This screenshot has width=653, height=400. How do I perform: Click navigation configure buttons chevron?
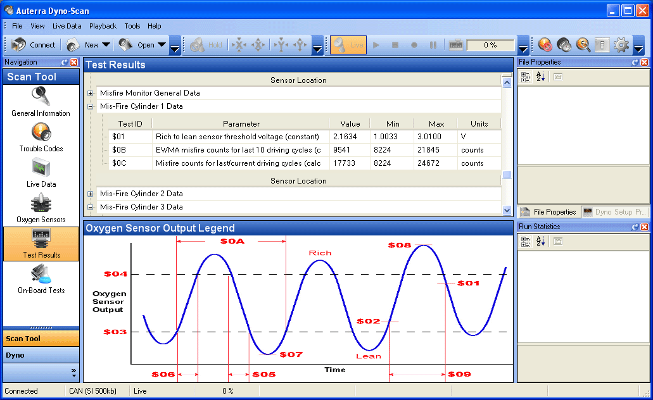pyautogui.click(x=73, y=372)
